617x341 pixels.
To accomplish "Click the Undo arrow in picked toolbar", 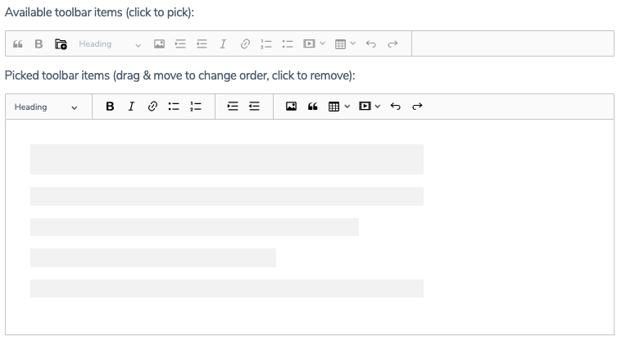I will [x=396, y=107].
